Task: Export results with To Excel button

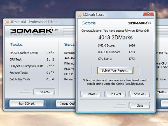Action: tap(115, 94)
